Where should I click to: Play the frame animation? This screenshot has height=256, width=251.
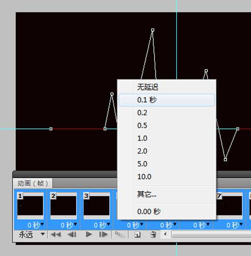tap(89, 234)
